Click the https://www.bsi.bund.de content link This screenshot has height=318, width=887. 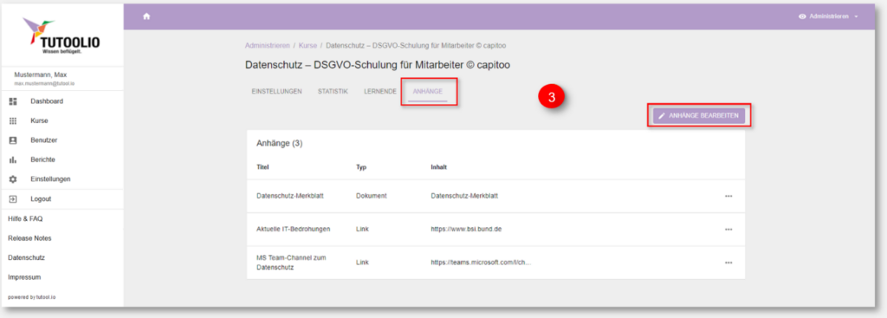coord(467,229)
